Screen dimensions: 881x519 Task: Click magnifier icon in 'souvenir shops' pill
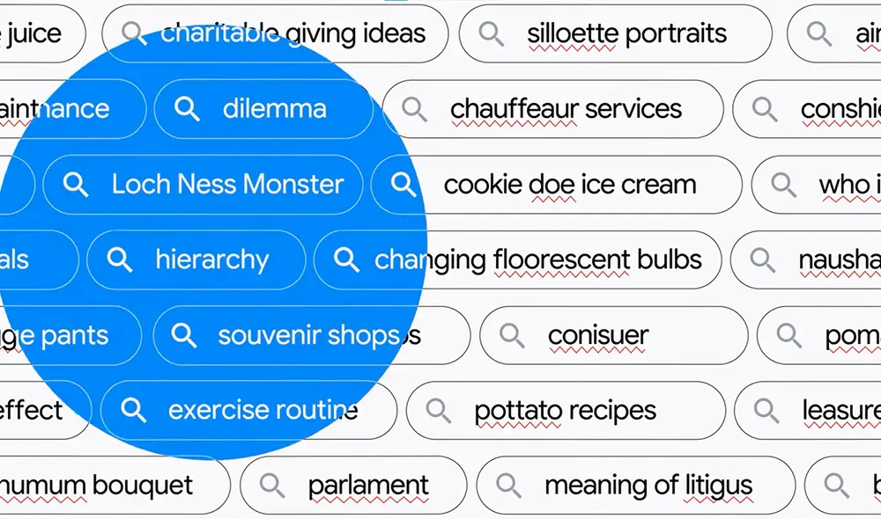(x=183, y=335)
